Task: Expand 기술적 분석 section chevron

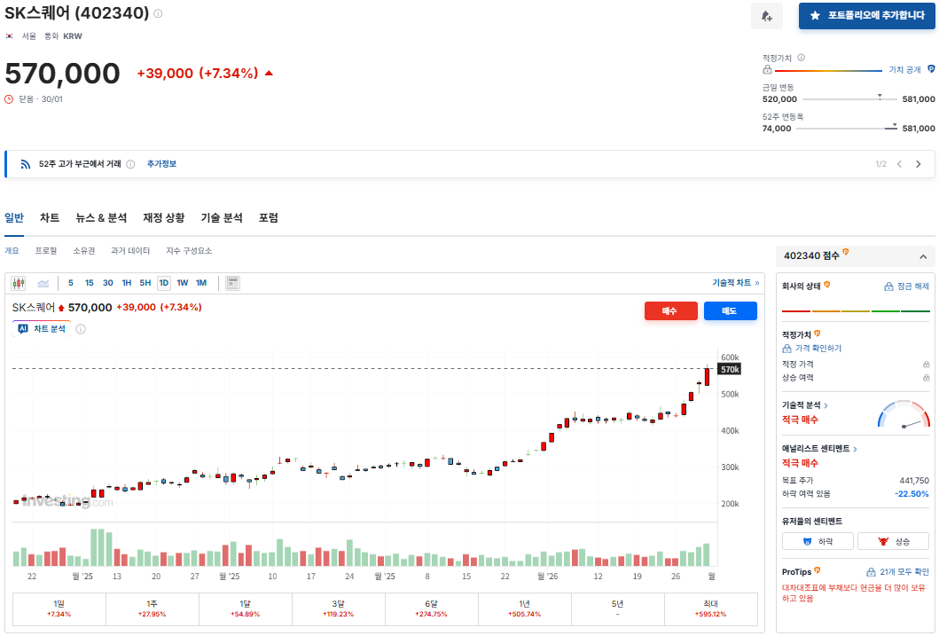Action: pyautogui.click(x=826, y=405)
